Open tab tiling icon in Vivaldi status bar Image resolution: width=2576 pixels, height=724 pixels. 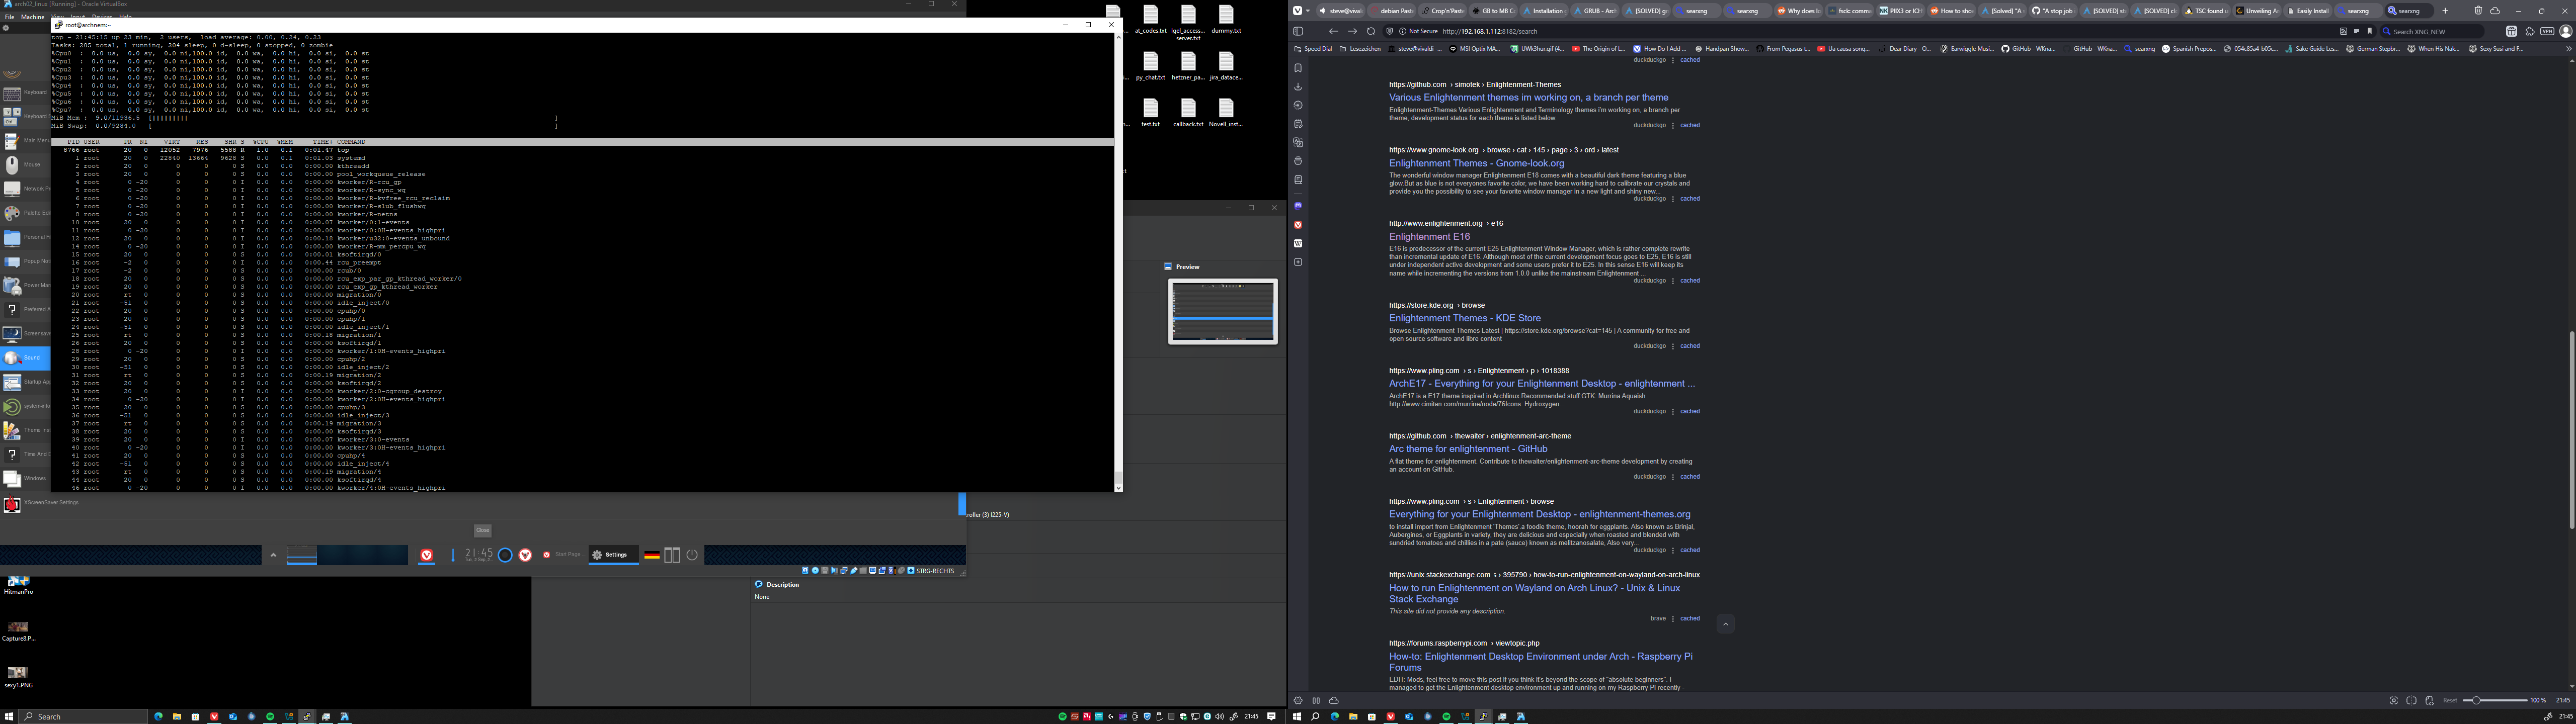click(x=2411, y=700)
